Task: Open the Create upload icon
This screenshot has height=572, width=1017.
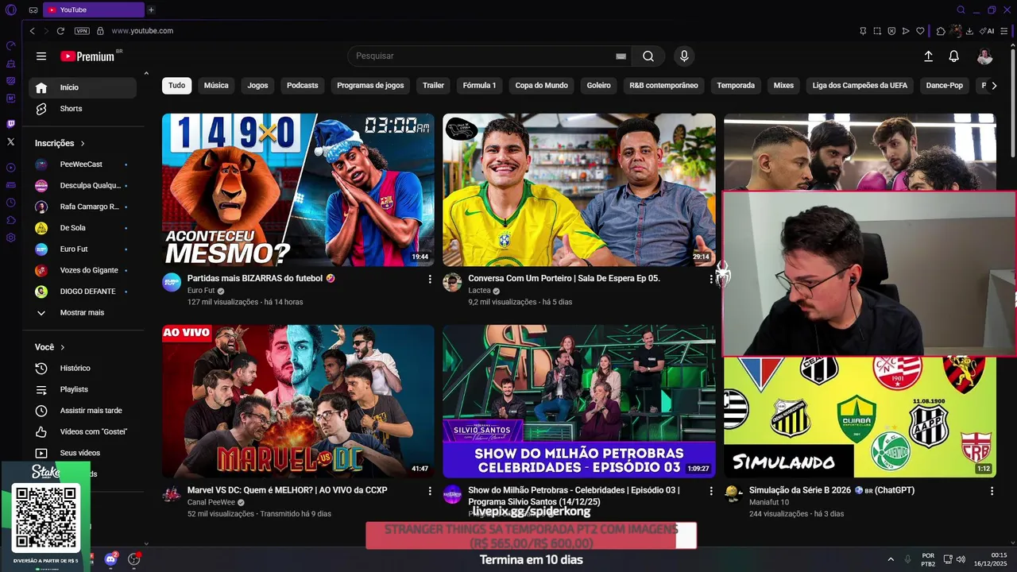Action: click(x=928, y=56)
